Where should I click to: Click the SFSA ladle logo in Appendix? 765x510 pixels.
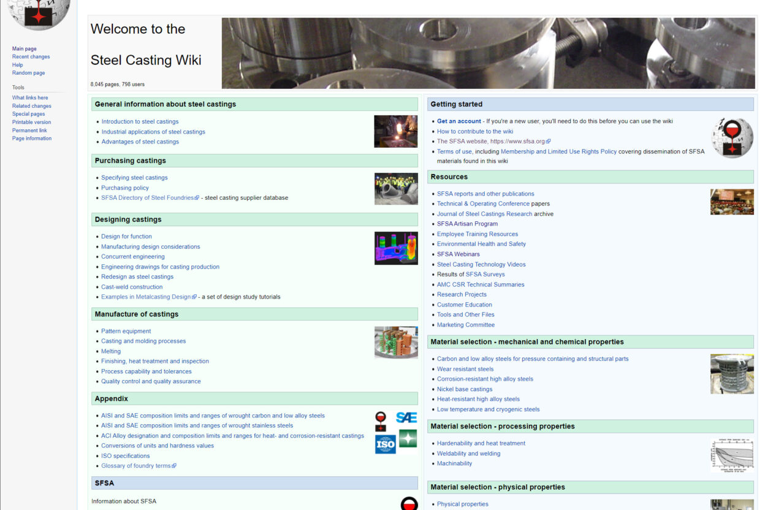[x=381, y=421]
